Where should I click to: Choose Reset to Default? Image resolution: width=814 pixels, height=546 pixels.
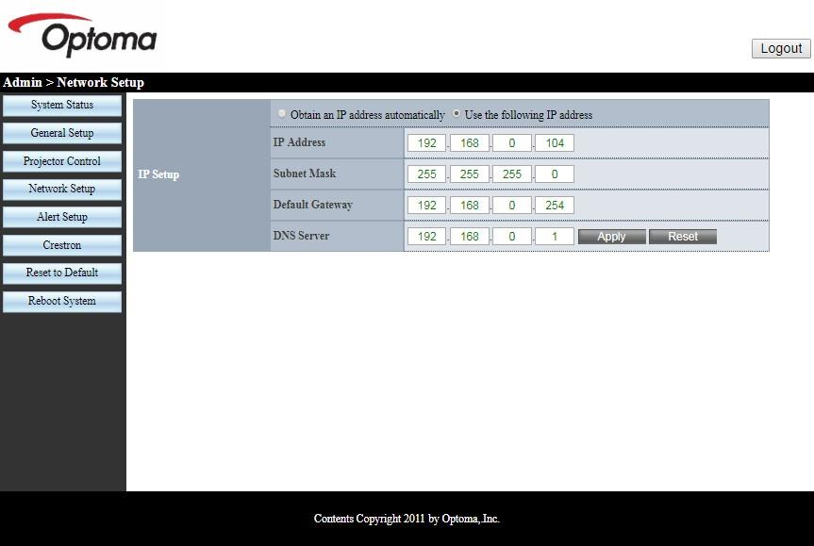(x=62, y=273)
